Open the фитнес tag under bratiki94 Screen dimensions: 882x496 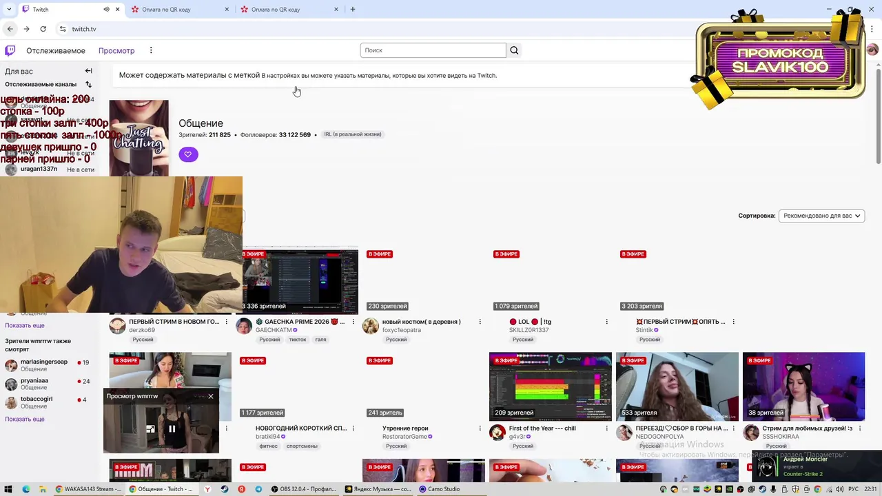pos(268,446)
